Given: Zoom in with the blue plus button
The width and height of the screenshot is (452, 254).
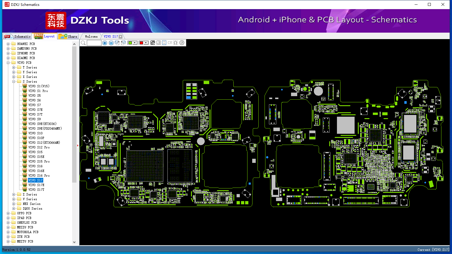Looking at the screenshot, I should tap(105, 43).
